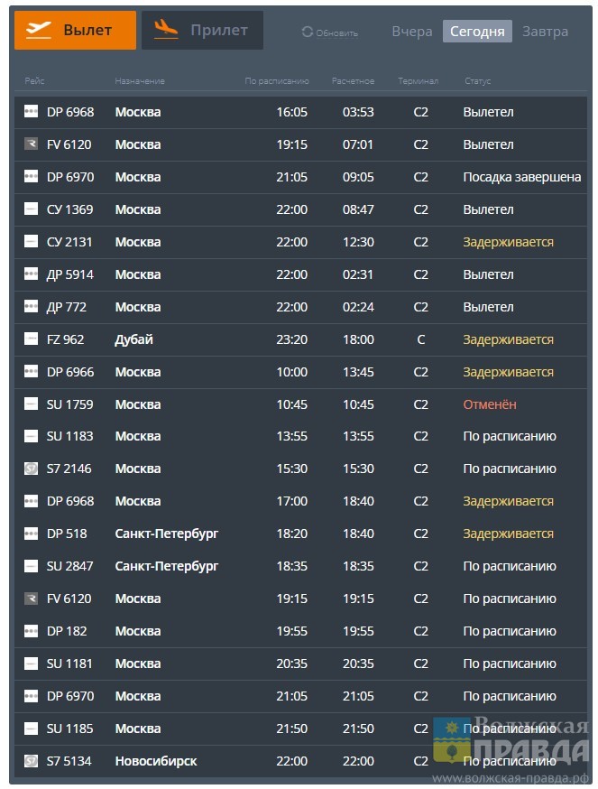Click the arrival plane icon on Прилет tab
598x789 pixels.
[x=166, y=30]
